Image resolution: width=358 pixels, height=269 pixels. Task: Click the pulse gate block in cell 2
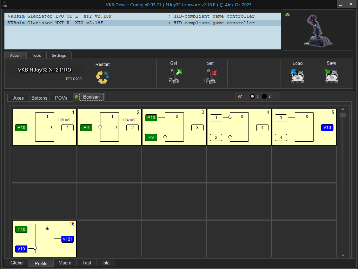(110, 127)
